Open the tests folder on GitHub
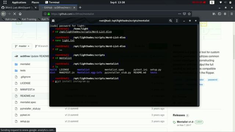235x132 pixels. pyautogui.click(x=23, y=70)
